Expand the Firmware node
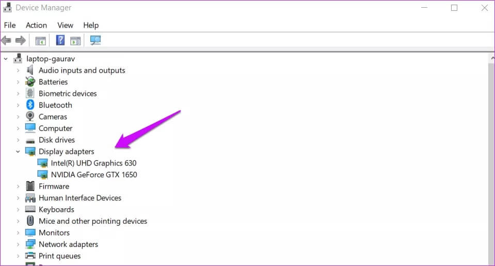This screenshot has width=495, height=266. tap(18, 186)
